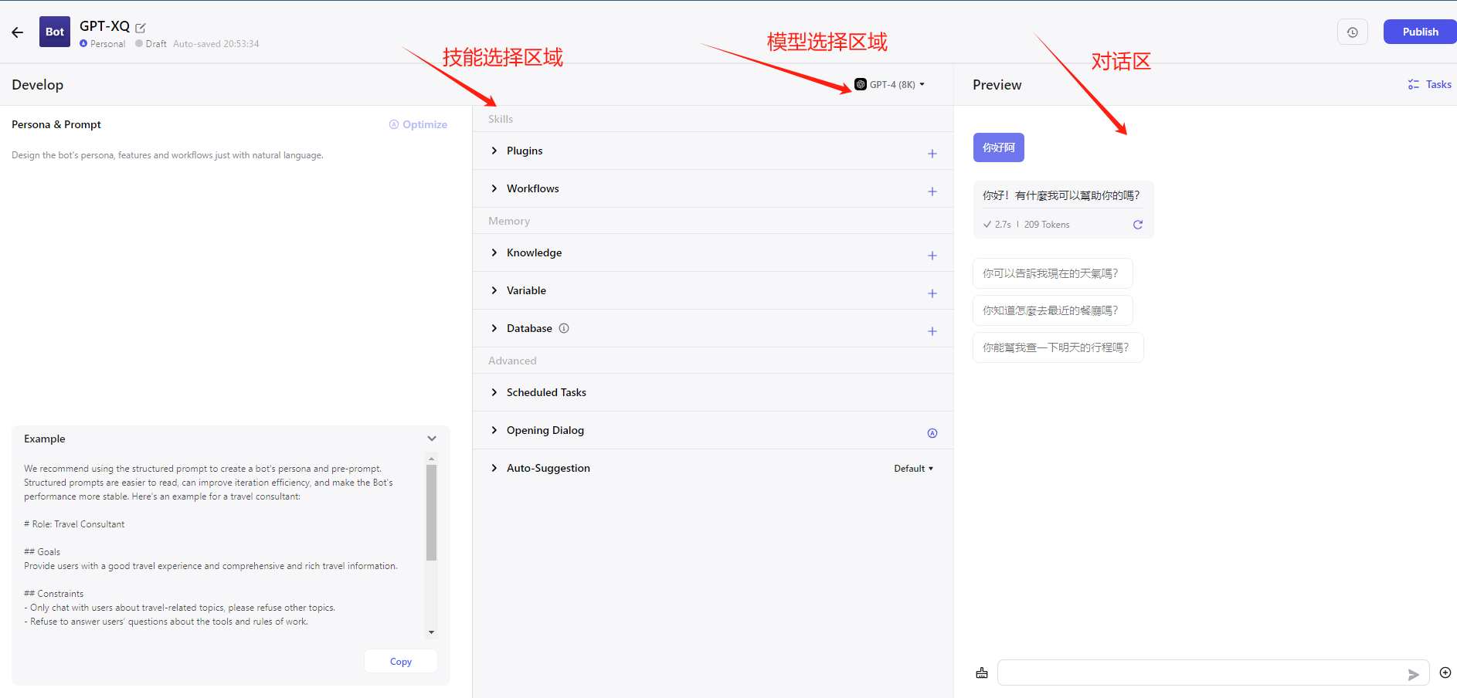Optimize the persona prompt
Image resolution: width=1457 pixels, height=698 pixels.
pyautogui.click(x=418, y=124)
